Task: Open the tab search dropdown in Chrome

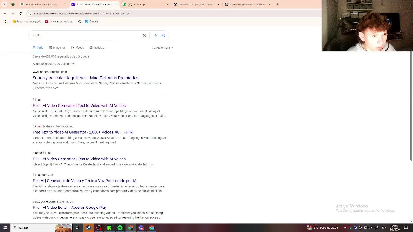Action: [4, 5]
